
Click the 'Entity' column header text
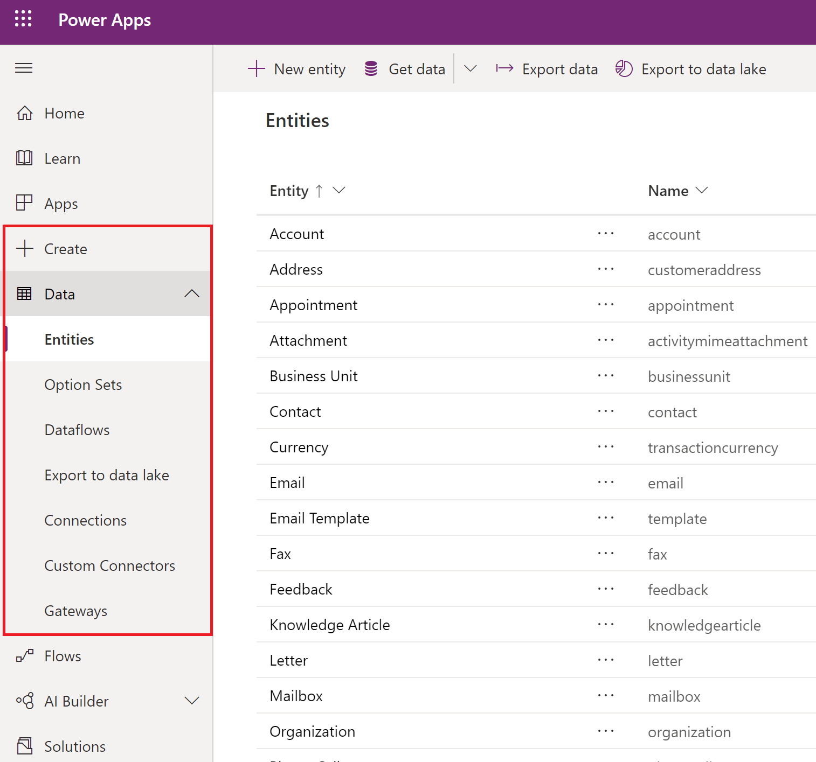(289, 191)
